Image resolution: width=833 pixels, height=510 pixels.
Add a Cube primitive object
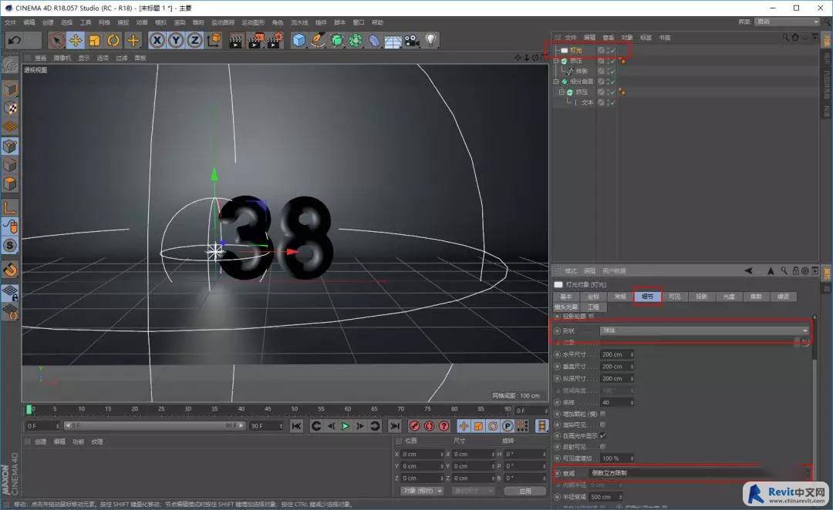click(299, 40)
